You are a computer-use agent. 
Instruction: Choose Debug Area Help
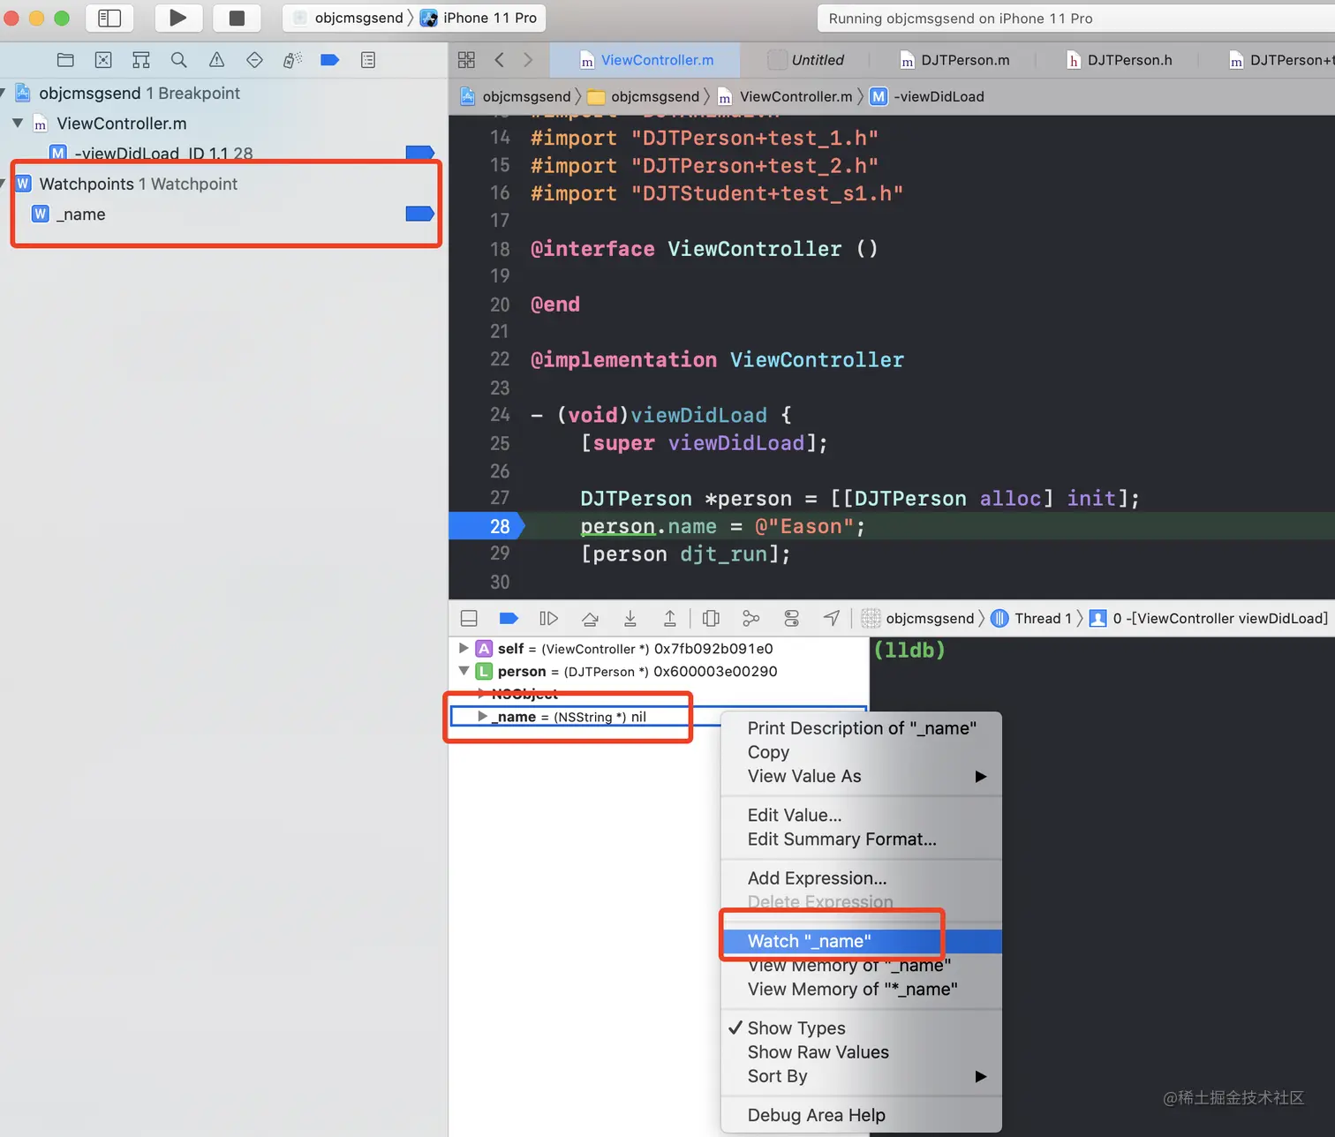tap(862, 1115)
